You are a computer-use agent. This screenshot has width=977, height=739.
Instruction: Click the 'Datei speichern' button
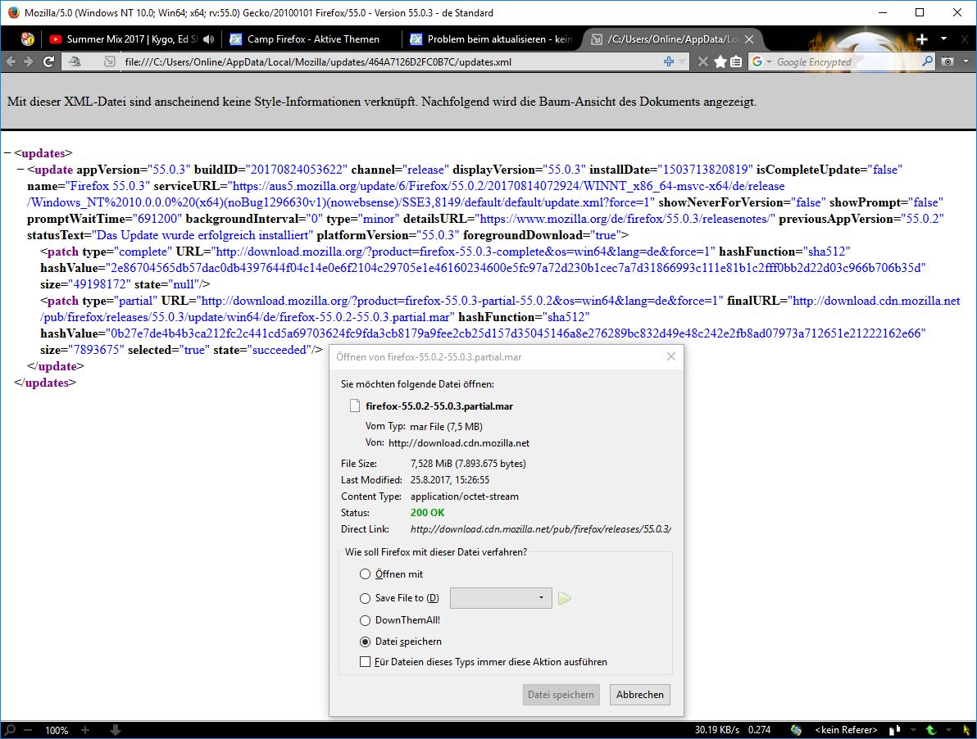[561, 694]
